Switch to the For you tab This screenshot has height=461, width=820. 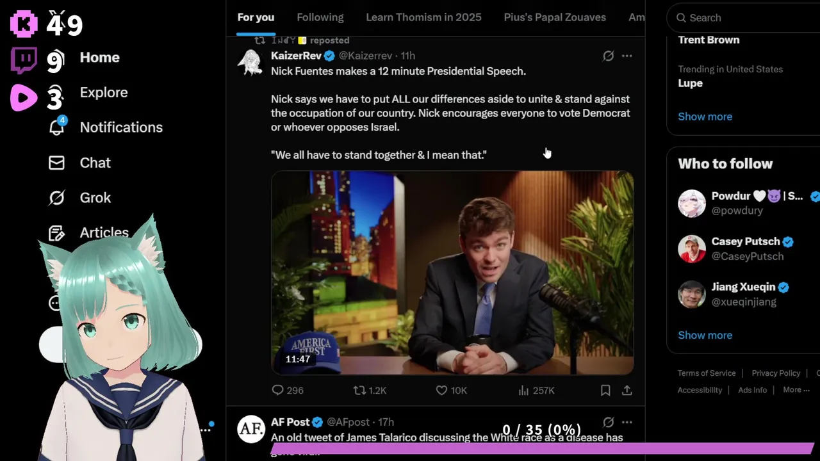pyautogui.click(x=256, y=17)
